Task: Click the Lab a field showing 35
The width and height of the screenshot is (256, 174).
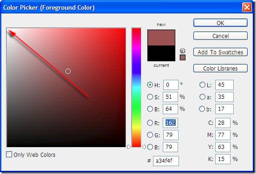Action: coord(224,97)
